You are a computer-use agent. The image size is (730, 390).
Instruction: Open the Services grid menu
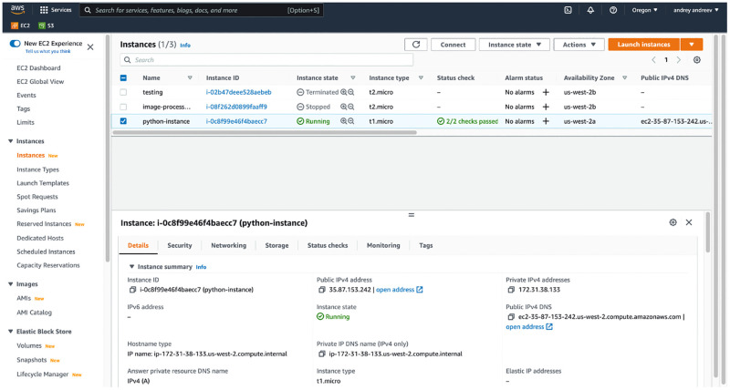(56, 10)
